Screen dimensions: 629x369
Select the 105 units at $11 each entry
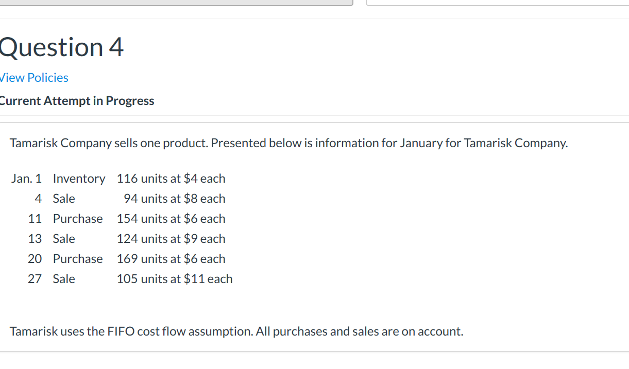[175, 279]
